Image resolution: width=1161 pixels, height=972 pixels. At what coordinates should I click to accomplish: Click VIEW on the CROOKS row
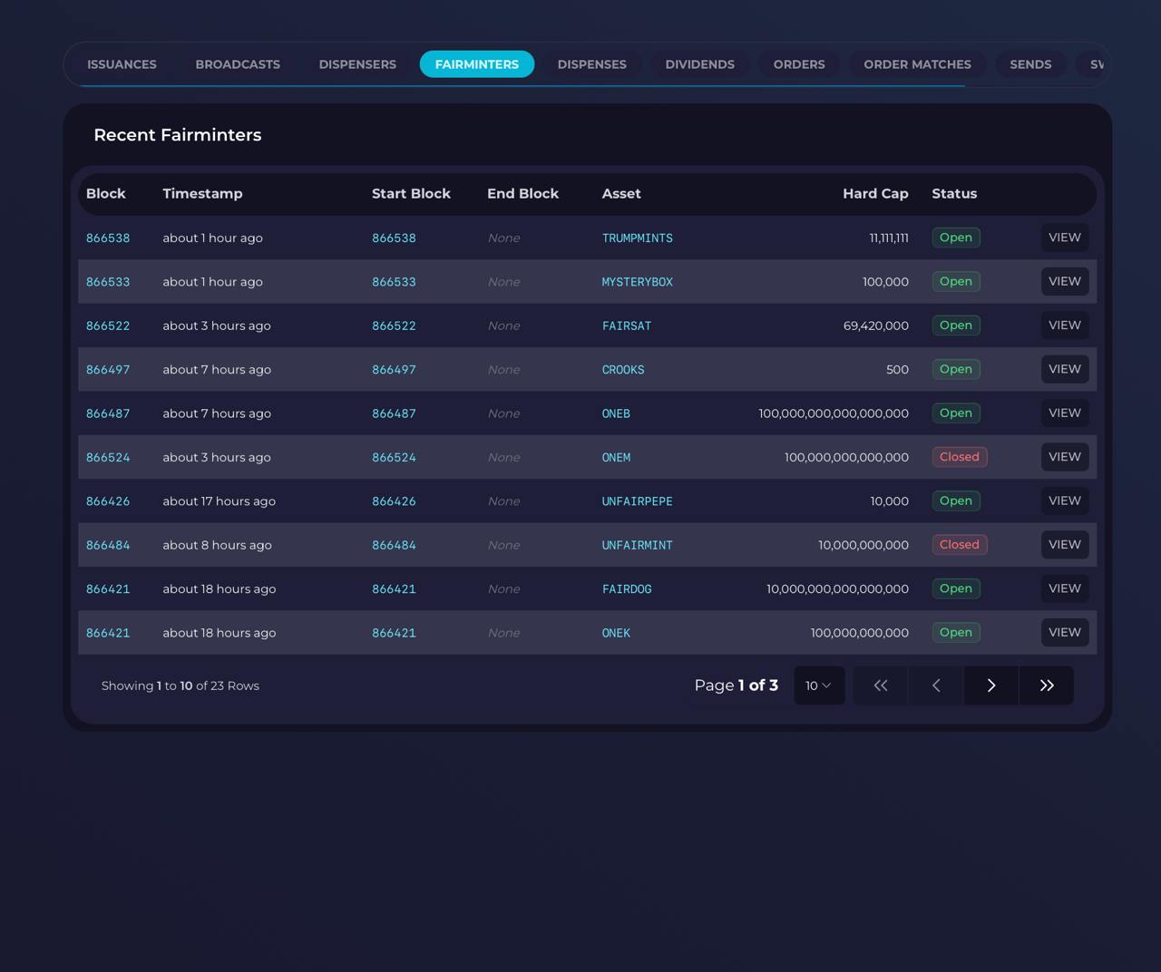point(1065,369)
